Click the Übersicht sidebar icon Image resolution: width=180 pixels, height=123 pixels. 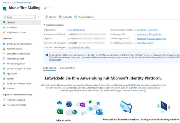click(x=4, y=22)
